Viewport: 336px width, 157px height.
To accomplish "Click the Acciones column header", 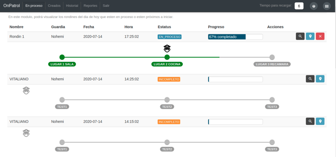I will (x=275, y=27).
